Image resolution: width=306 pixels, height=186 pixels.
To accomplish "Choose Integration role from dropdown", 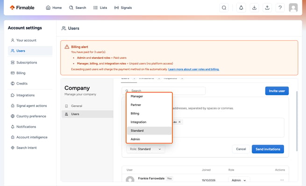I will [x=149, y=122].
